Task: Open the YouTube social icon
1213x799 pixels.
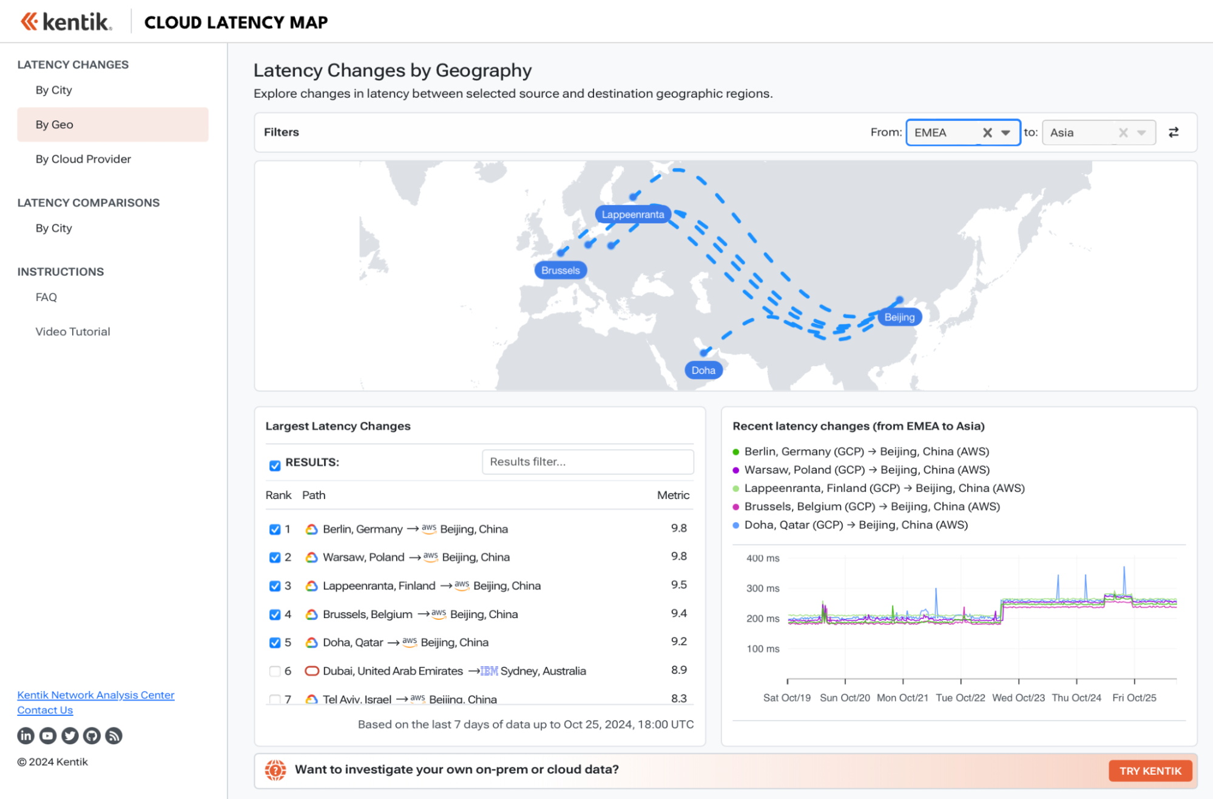Action: click(x=48, y=736)
